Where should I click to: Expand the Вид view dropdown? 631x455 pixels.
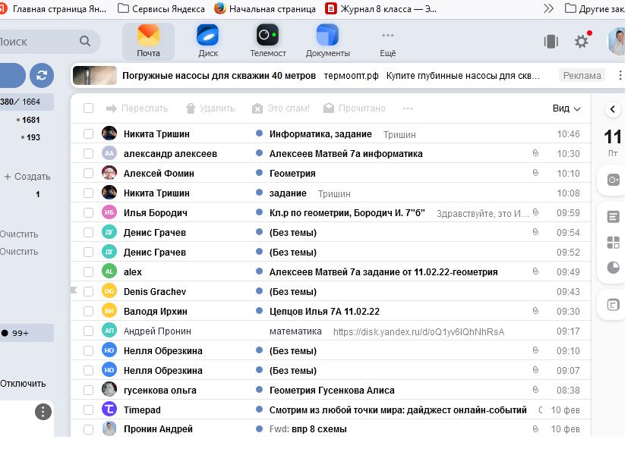pos(566,108)
